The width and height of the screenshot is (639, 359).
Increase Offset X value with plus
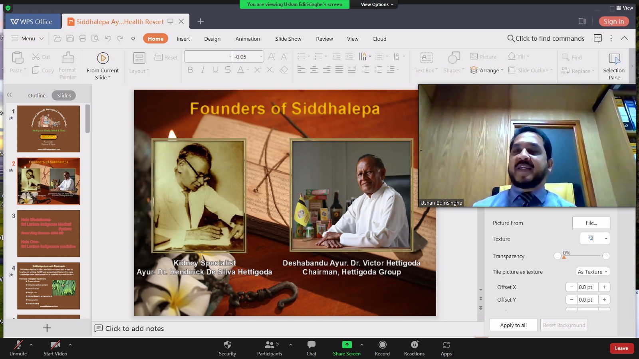point(604,287)
